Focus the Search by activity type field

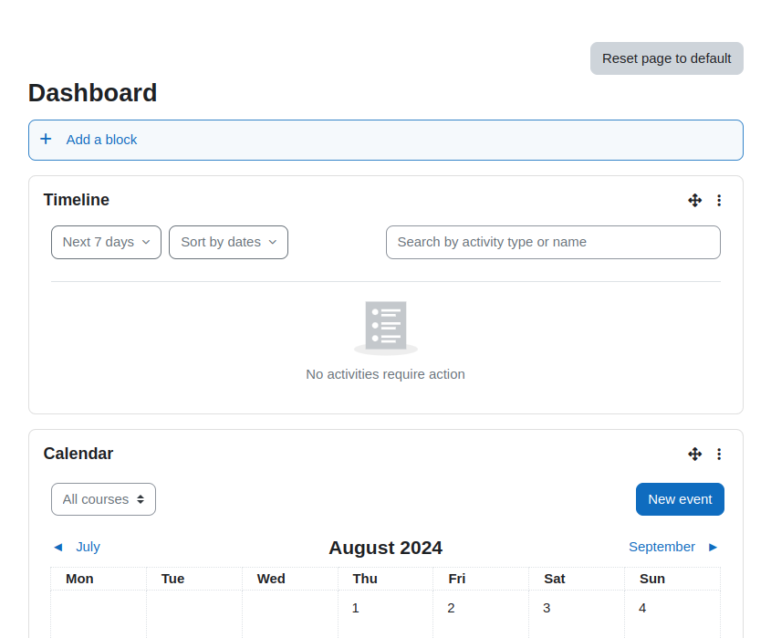pos(553,242)
